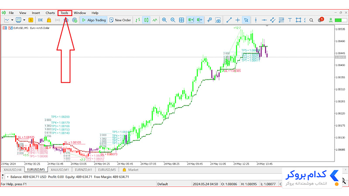
Task: Open notifications with red badge
Action: point(321,20)
